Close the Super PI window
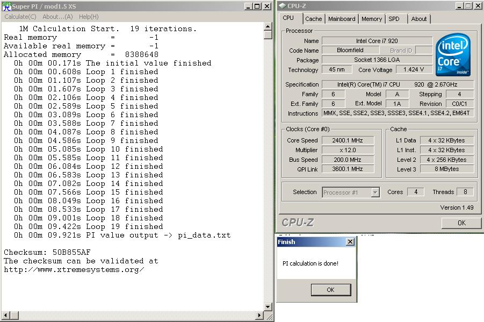The height and width of the screenshot is (322, 484). click(x=267, y=6)
